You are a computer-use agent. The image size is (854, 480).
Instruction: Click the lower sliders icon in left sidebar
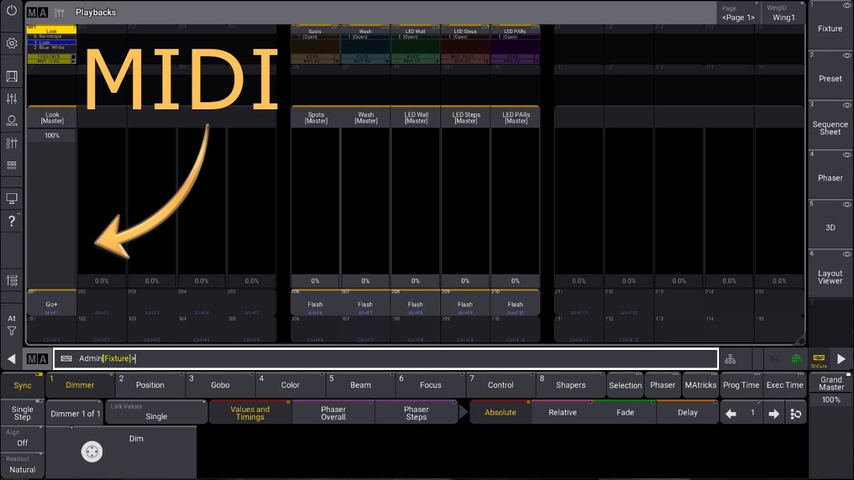pos(11,143)
